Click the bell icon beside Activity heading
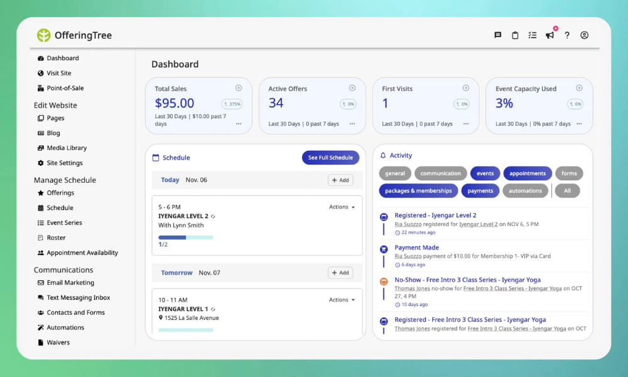The width and height of the screenshot is (628, 377). tap(383, 155)
